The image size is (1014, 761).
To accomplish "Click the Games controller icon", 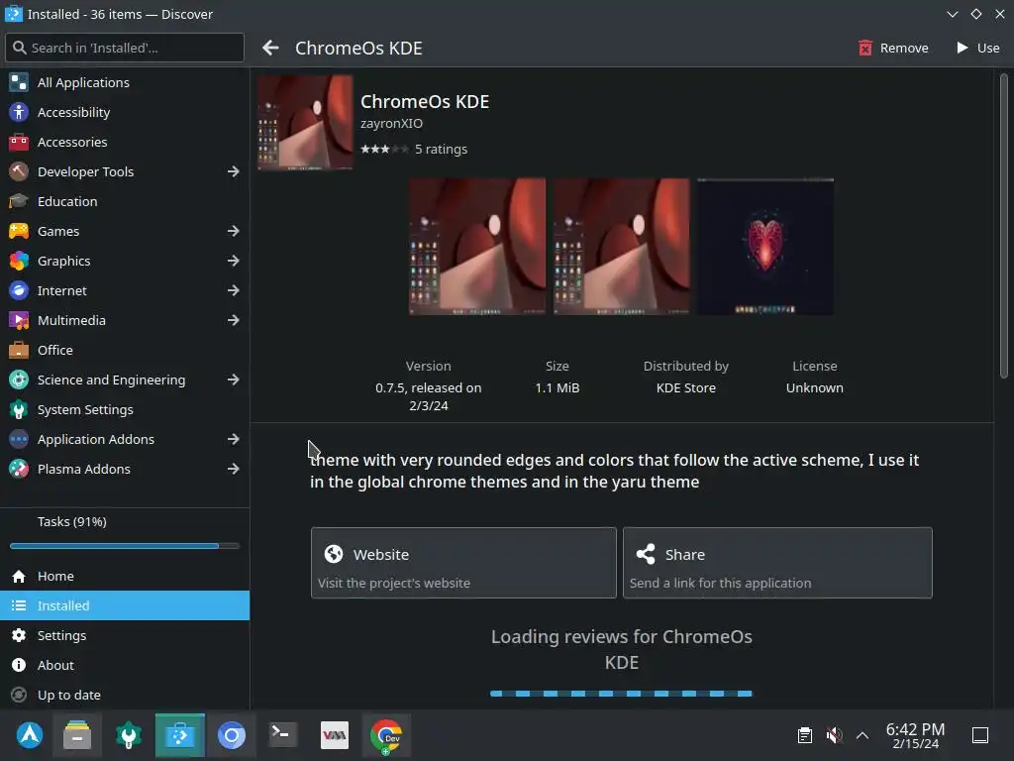I will click(19, 231).
